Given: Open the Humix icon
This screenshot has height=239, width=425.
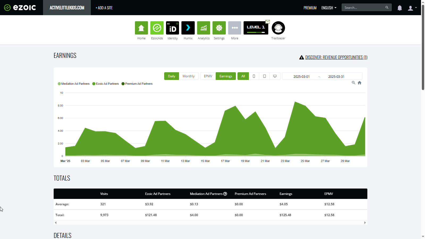Looking at the screenshot, I should coord(188,28).
